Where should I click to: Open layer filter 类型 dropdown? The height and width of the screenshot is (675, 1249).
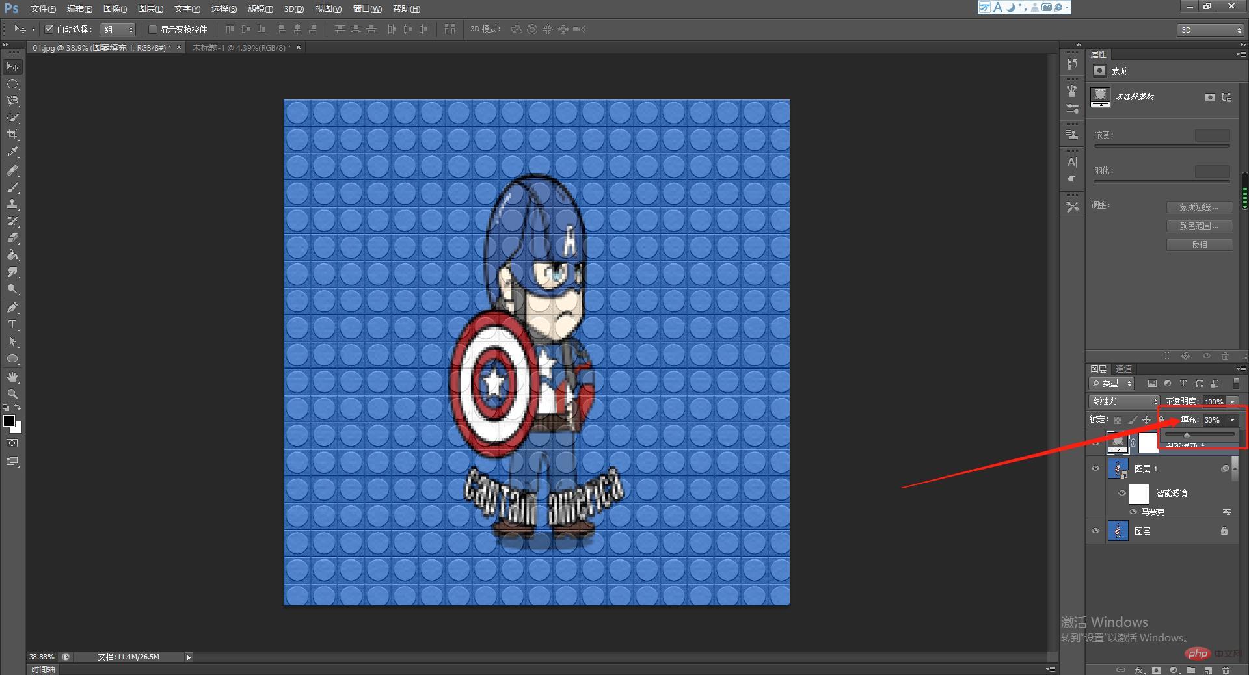[1112, 383]
